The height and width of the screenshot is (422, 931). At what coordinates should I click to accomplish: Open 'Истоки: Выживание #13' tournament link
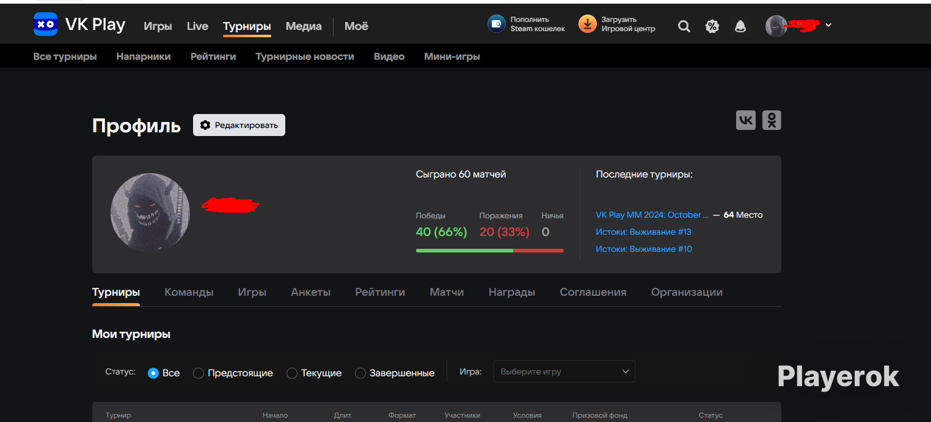click(x=643, y=232)
